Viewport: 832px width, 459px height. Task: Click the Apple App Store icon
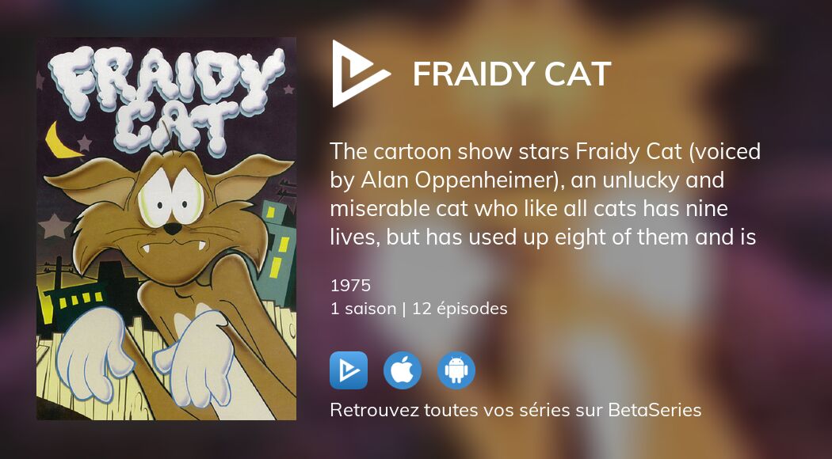tap(403, 370)
